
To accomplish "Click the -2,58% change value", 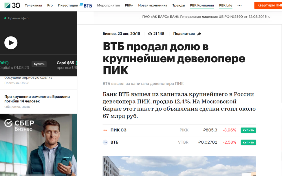I will point(230,142).
